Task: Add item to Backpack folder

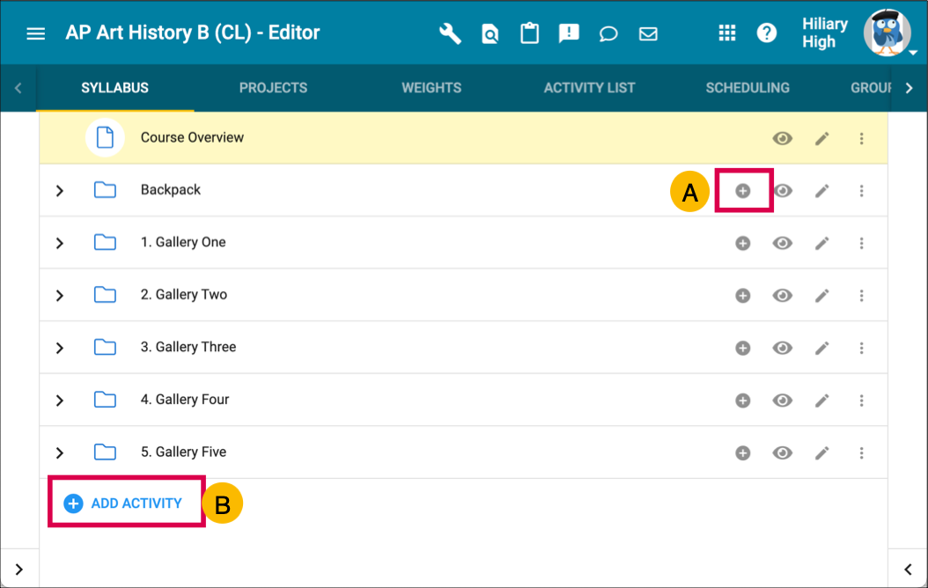Action: [x=743, y=191]
